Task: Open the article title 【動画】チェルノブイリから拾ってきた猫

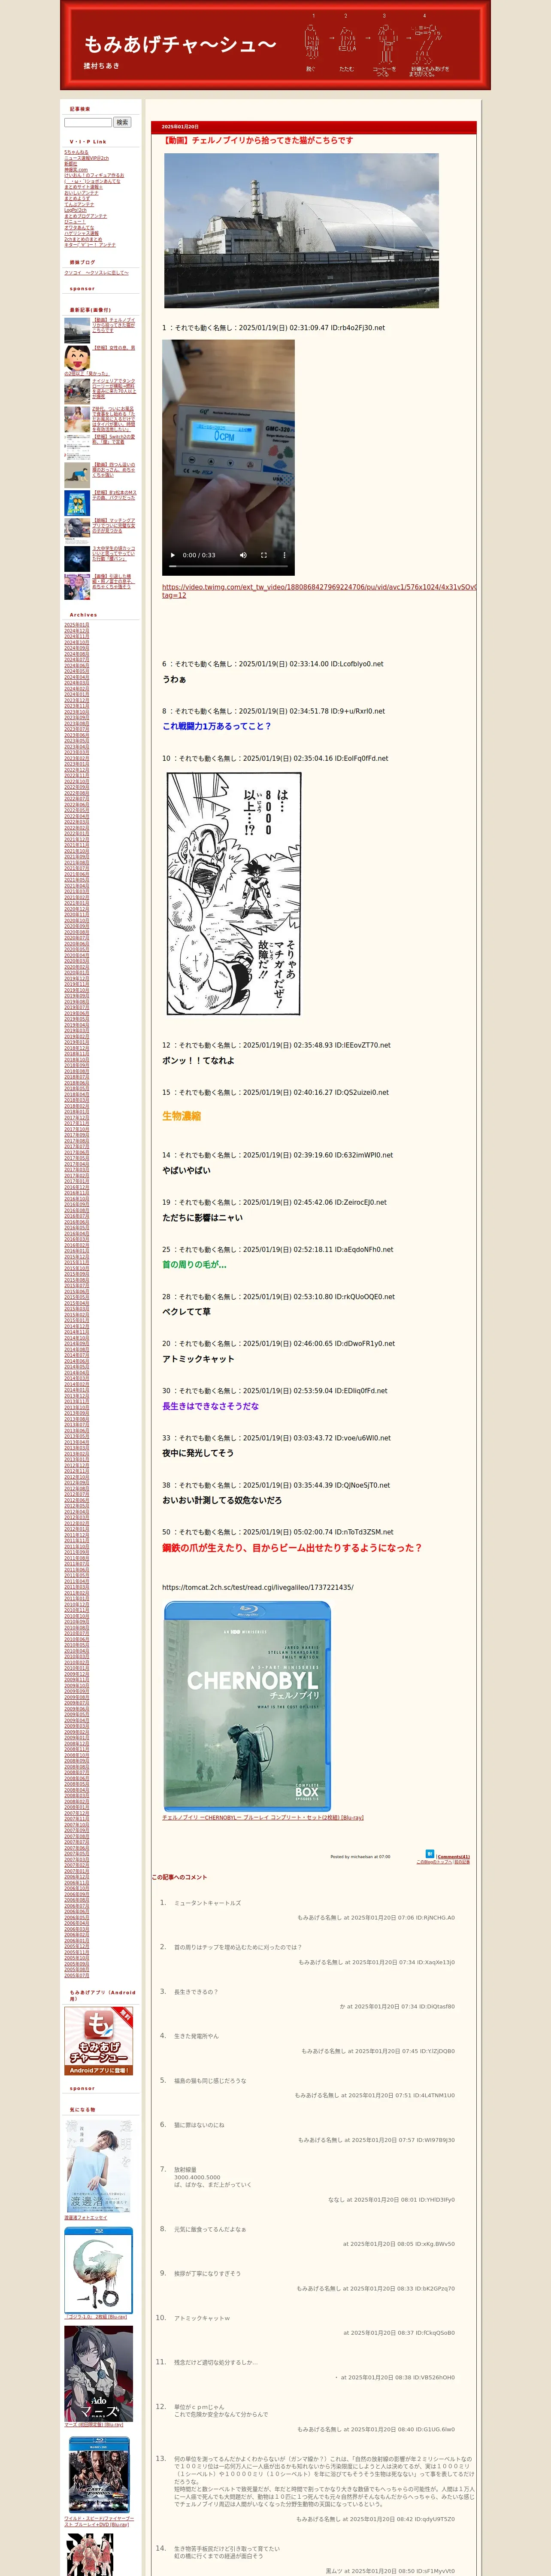Action: pyautogui.click(x=257, y=141)
